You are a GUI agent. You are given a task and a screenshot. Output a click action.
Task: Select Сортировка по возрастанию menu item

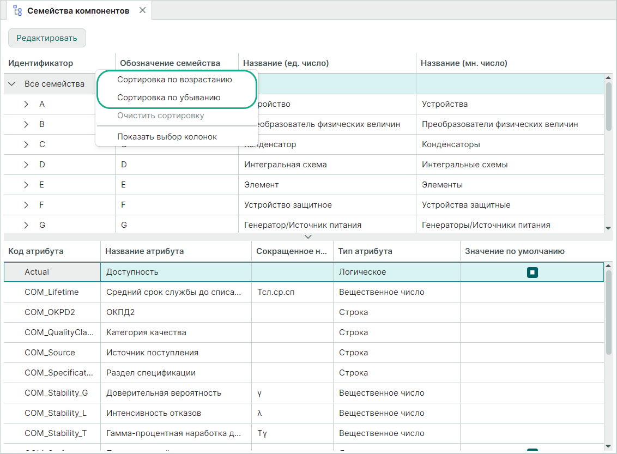(174, 80)
